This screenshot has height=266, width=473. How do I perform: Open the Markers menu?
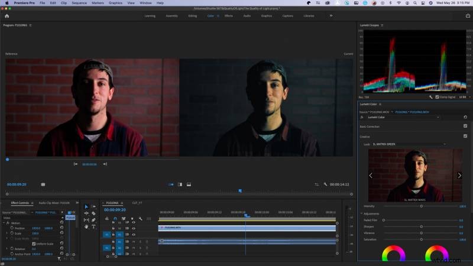click(x=98, y=3)
